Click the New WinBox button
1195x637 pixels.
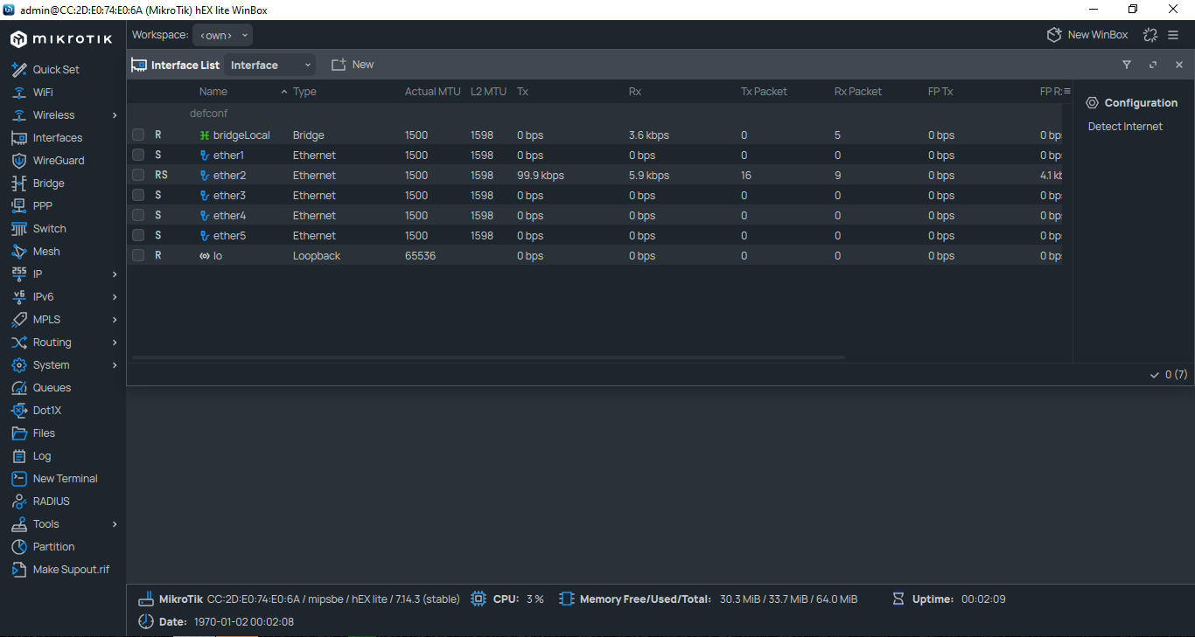pyautogui.click(x=1087, y=35)
